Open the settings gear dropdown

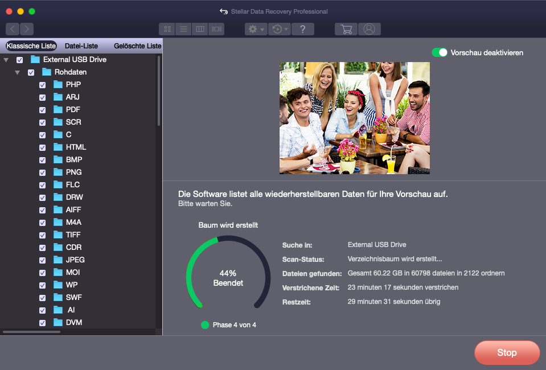point(256,29)
